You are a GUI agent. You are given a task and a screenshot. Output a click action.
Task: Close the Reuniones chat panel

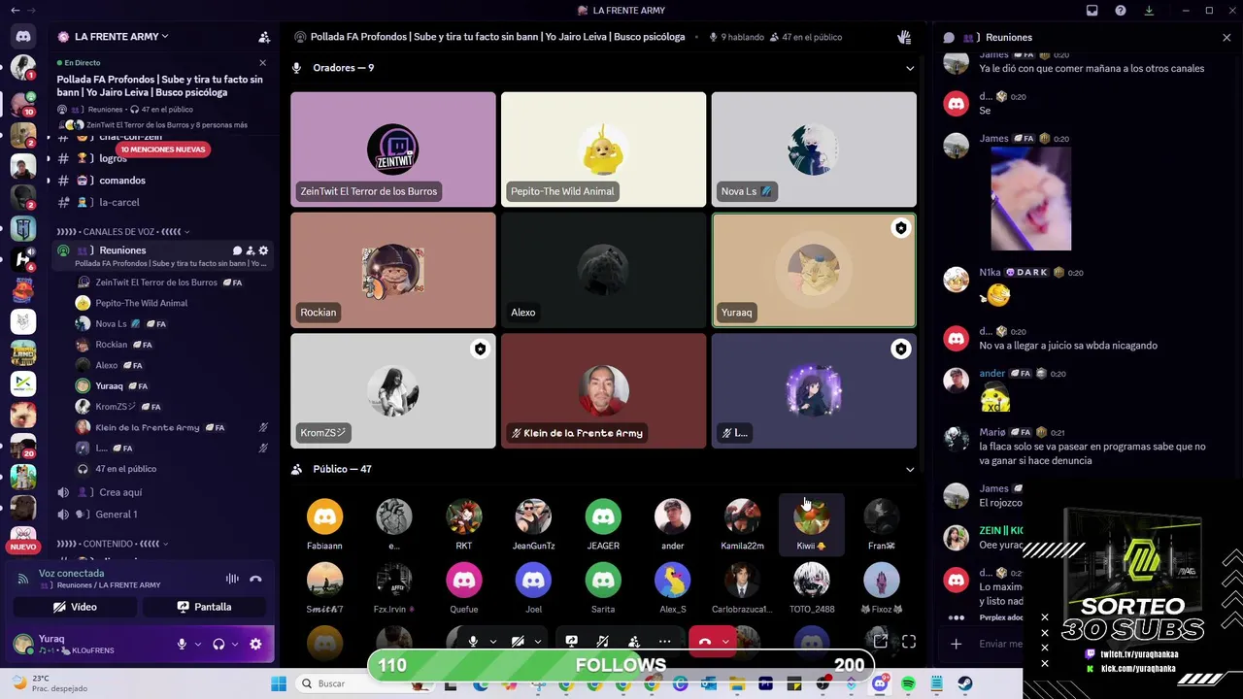1226,37
